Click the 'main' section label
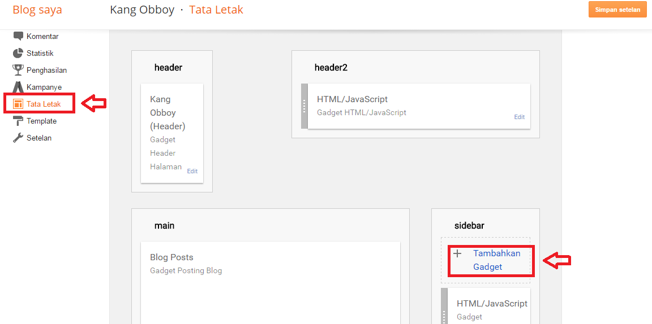This screenshot has height=324, width=652. point(164,226)
